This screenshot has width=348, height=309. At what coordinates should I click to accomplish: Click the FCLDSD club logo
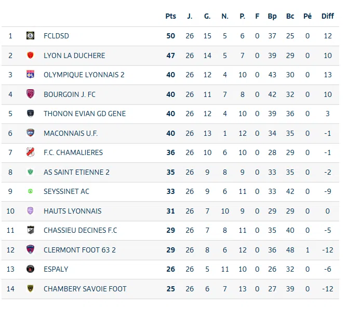31,36
